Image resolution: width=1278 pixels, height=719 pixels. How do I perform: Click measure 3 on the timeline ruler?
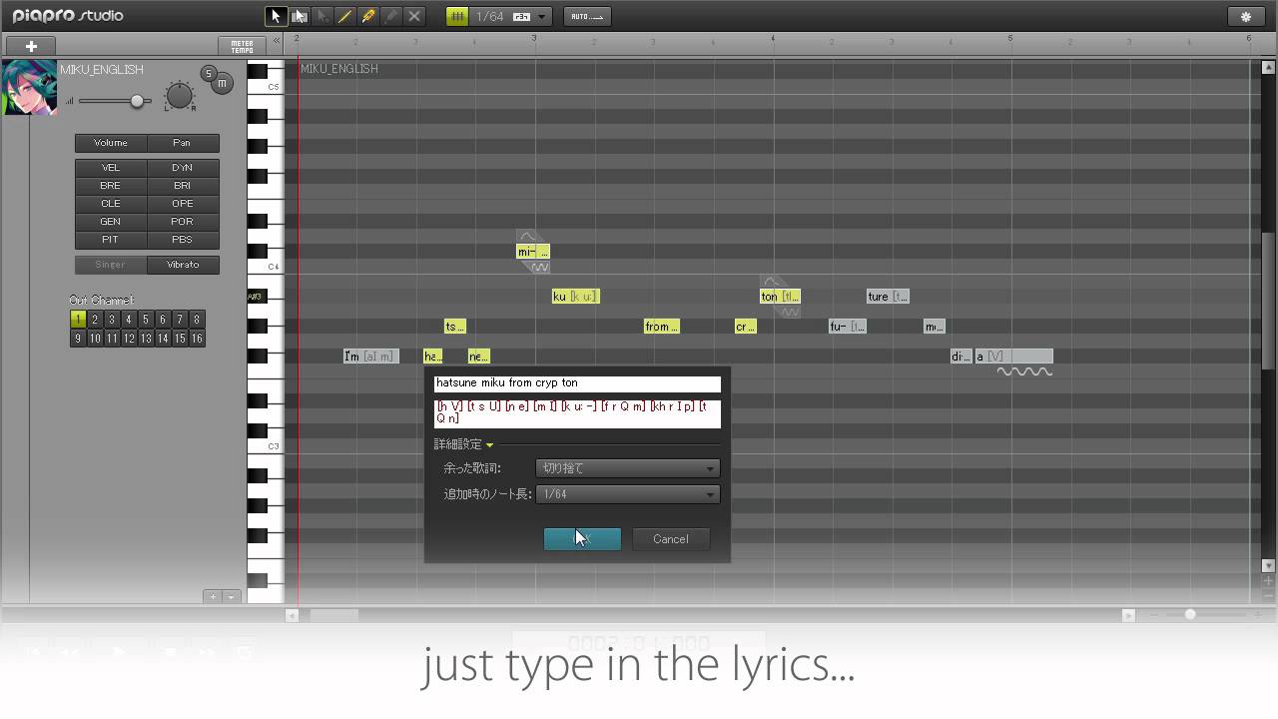[534, 39]
